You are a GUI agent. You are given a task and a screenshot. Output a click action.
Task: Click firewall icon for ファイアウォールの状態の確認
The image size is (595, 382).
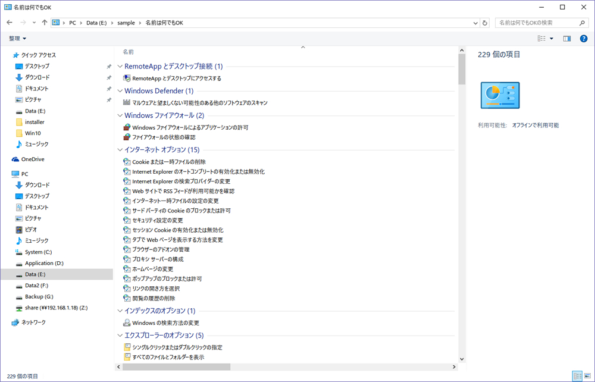(x=127, y=137)
